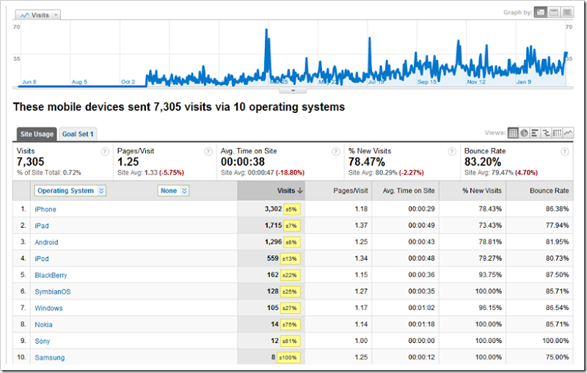Switch to table view icon
Image resolution: width=587 pixels, height=373 pixels.
click(x=513, y=133)
